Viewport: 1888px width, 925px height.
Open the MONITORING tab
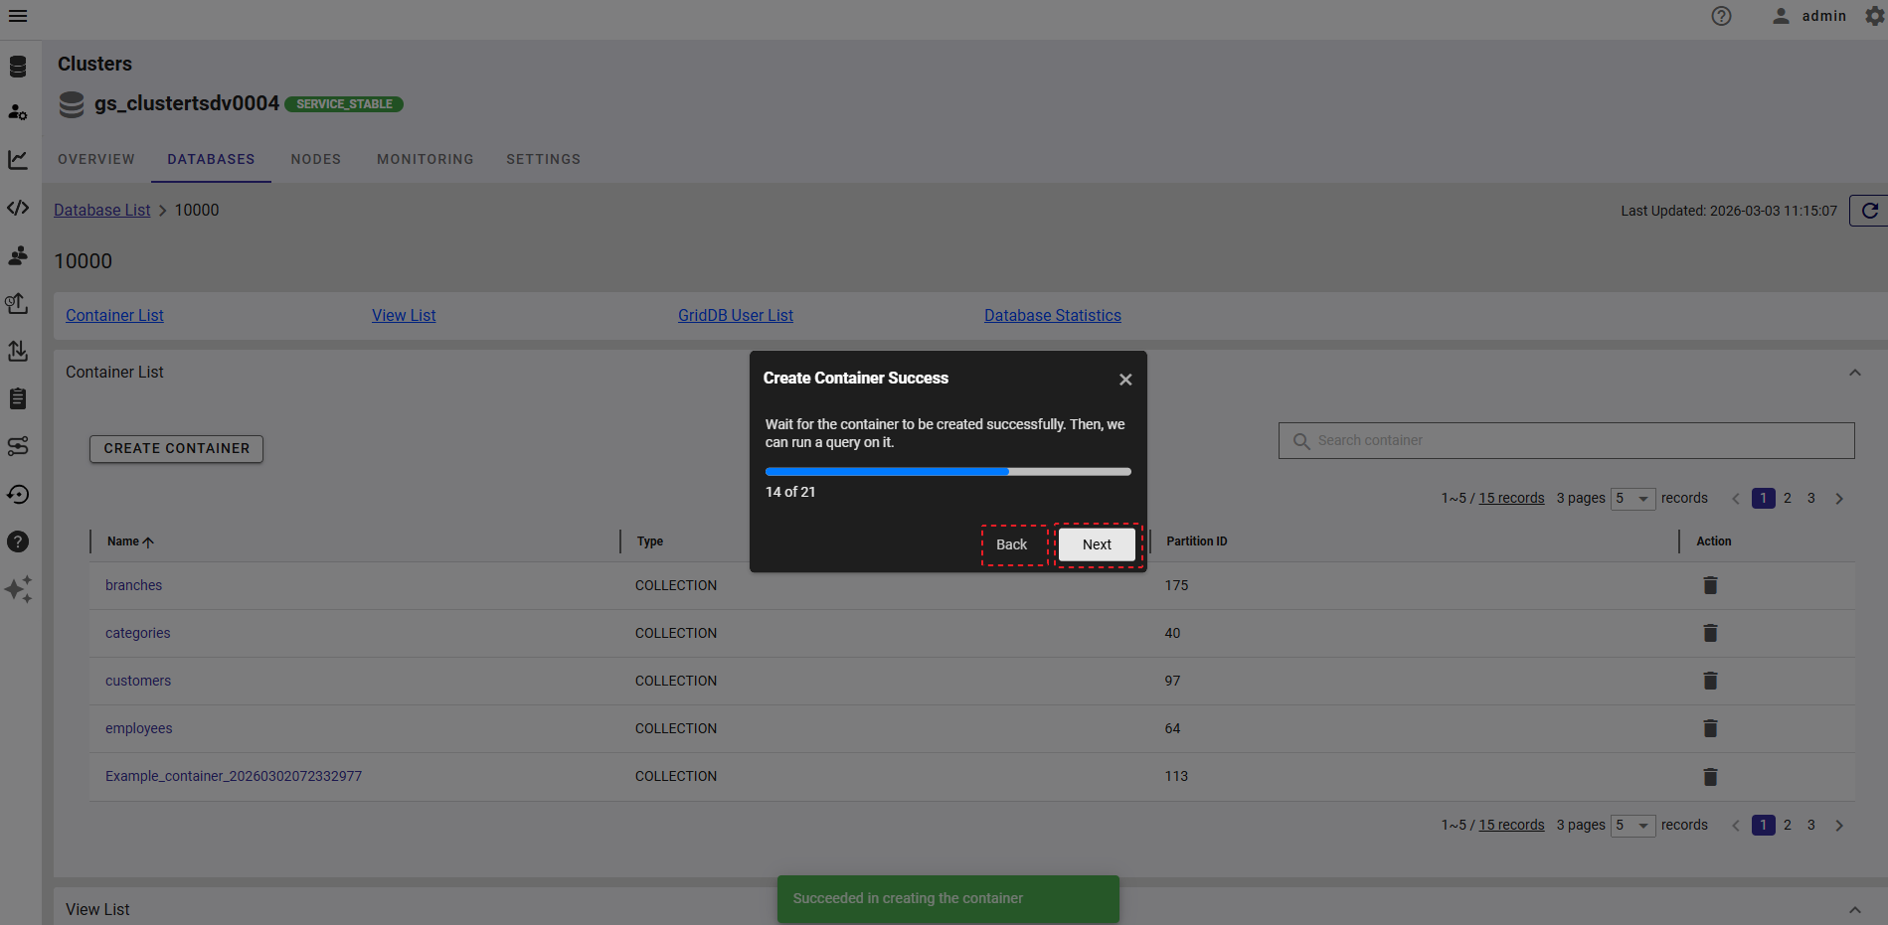(x=425, y=159)
